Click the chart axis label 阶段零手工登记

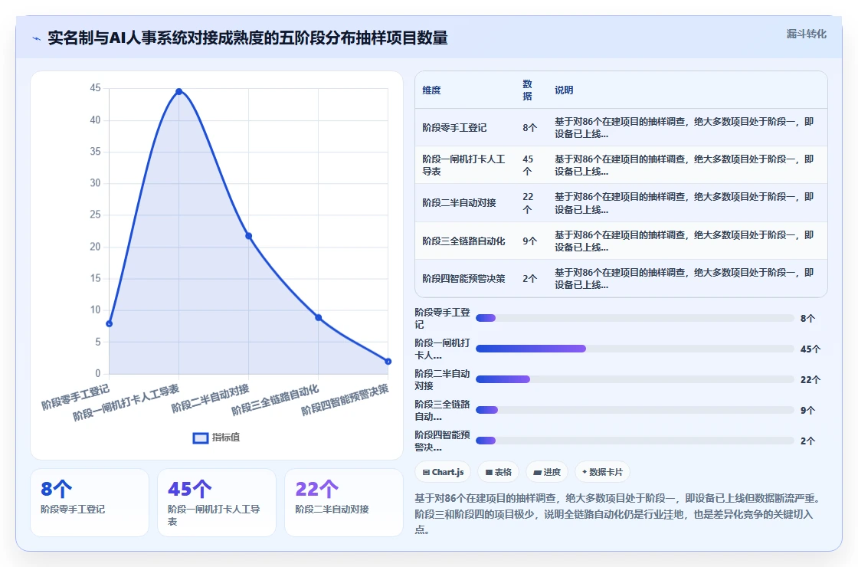tap(76, 397)
